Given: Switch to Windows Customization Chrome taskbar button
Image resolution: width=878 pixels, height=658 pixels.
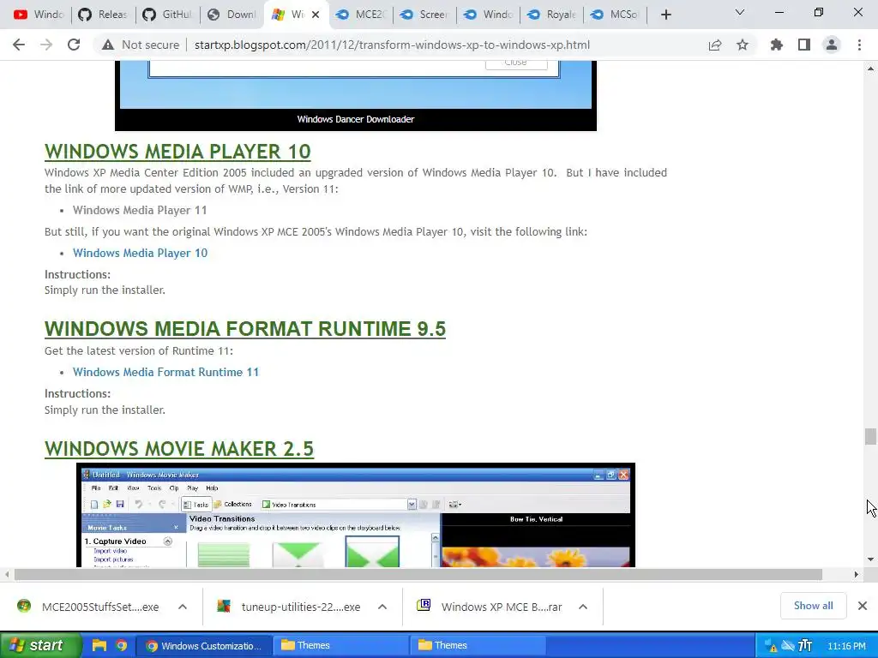Looking at the screenshot, I should pyautogui.click(x=204, y=646).
